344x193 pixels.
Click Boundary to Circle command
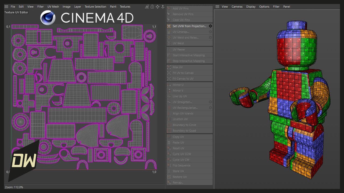(x=190, y=125)
